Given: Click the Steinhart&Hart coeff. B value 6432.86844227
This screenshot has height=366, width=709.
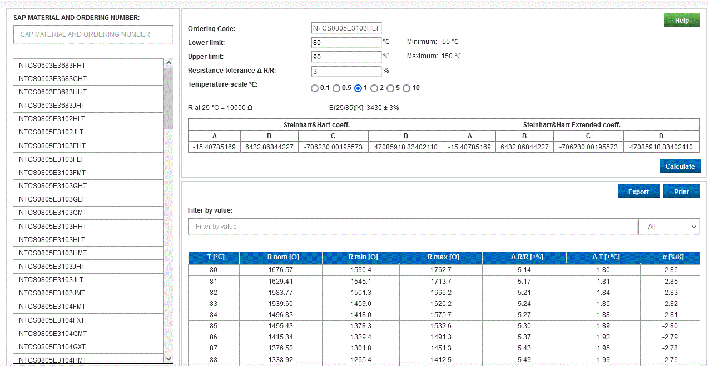Looking at the screenshot, I should point(269,147).
